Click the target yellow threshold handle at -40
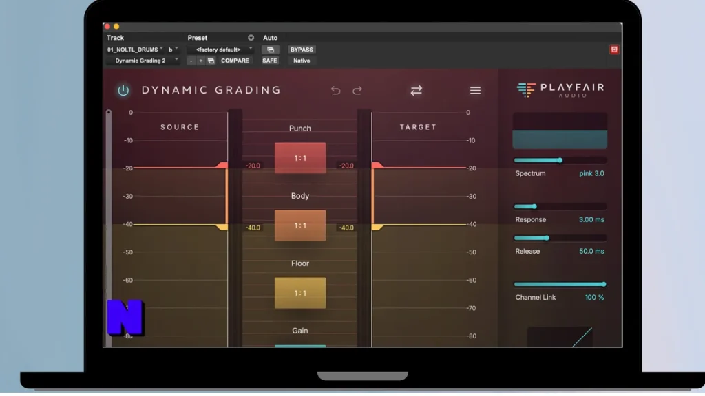The image size is (705, 396). click(377, 227)
